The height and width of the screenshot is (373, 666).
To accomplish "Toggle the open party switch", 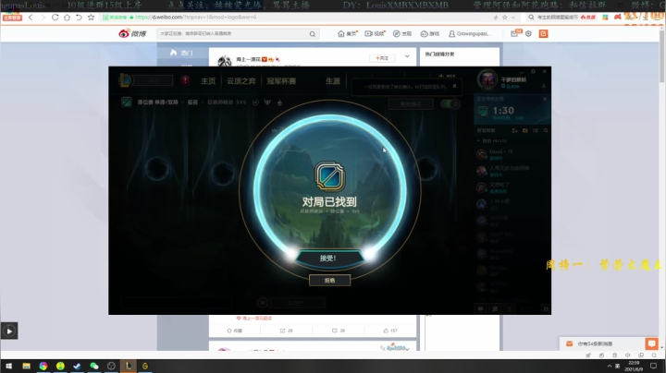I will point(450,103).
